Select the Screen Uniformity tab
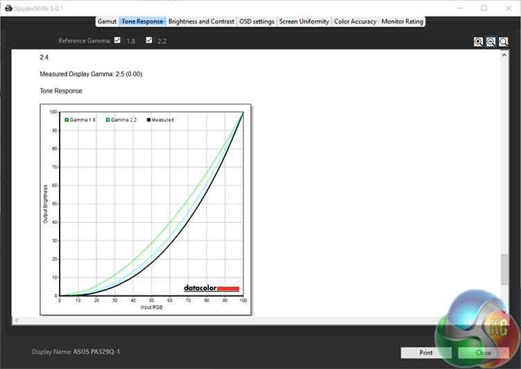The height and width of the screenshot is (369, 521). click(x=304, y=22)
